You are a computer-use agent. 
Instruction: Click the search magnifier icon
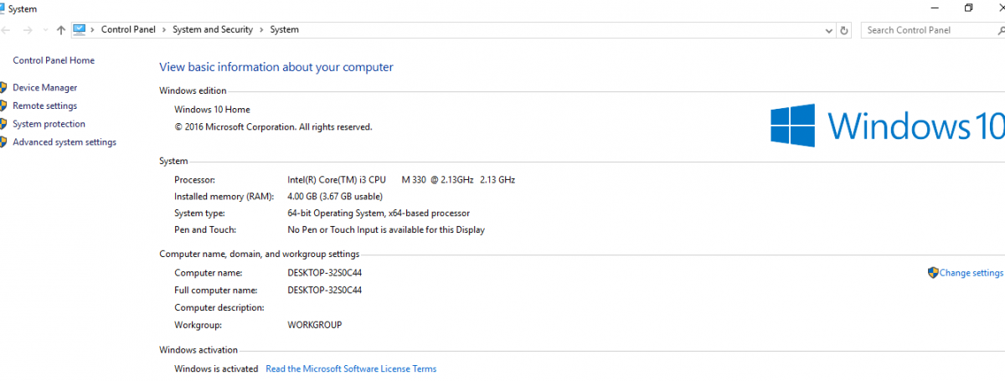pos(1001,30)
